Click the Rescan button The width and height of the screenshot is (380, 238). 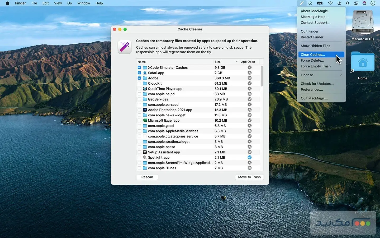pos(147,177)
